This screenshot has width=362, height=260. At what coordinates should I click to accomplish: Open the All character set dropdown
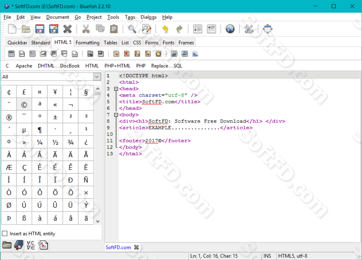[51, 77]
